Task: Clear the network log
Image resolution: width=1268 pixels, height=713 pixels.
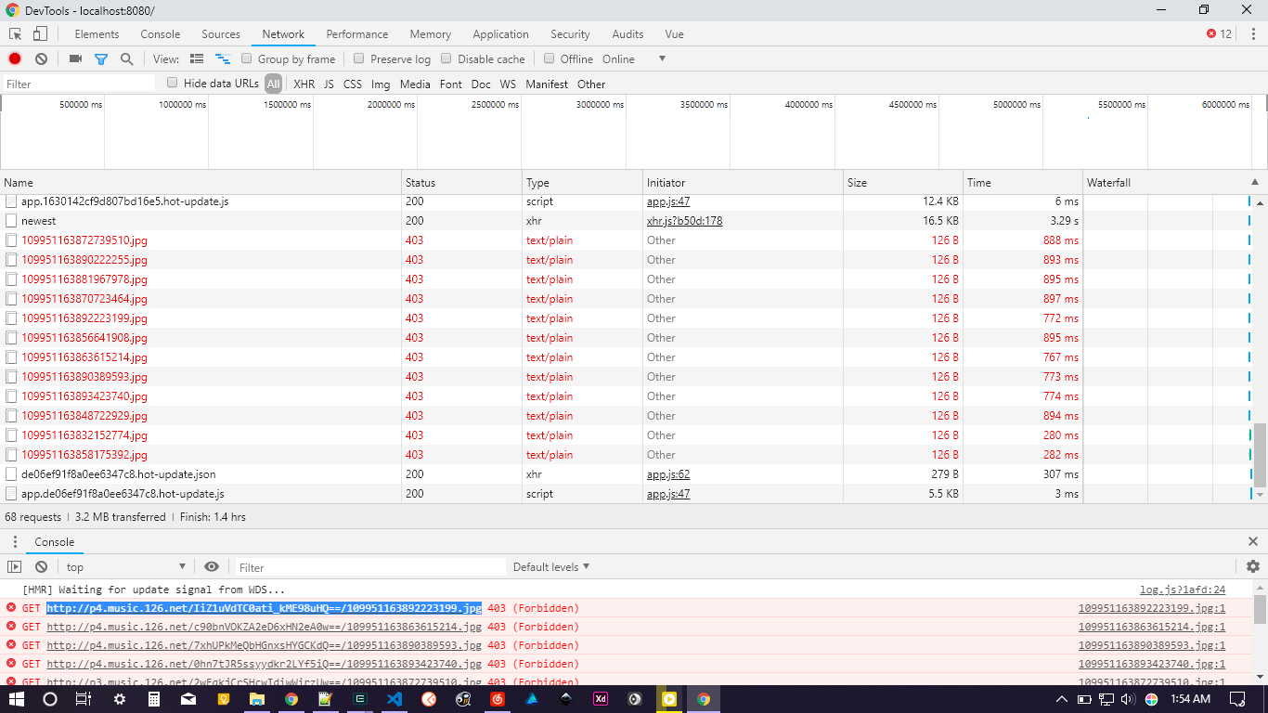Action: tap(41, 58)
